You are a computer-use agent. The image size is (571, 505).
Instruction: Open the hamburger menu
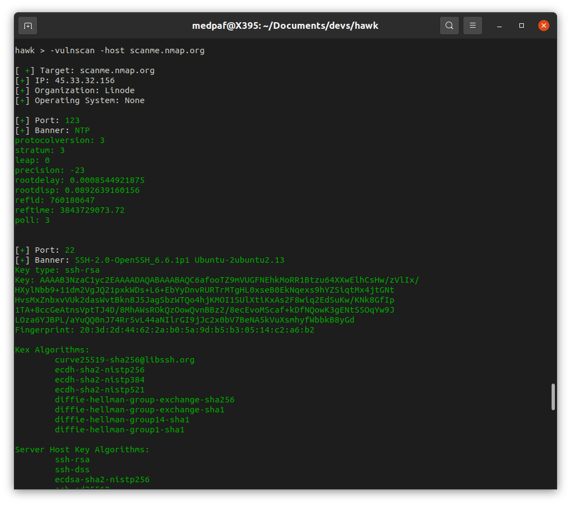pos(472,25)
